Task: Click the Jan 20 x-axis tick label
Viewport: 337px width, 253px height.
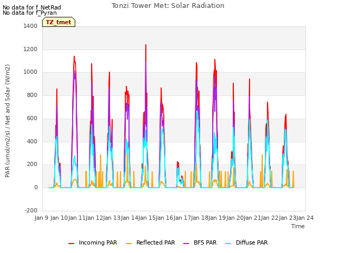Action: pyautogui.click(x=235, y=218)
